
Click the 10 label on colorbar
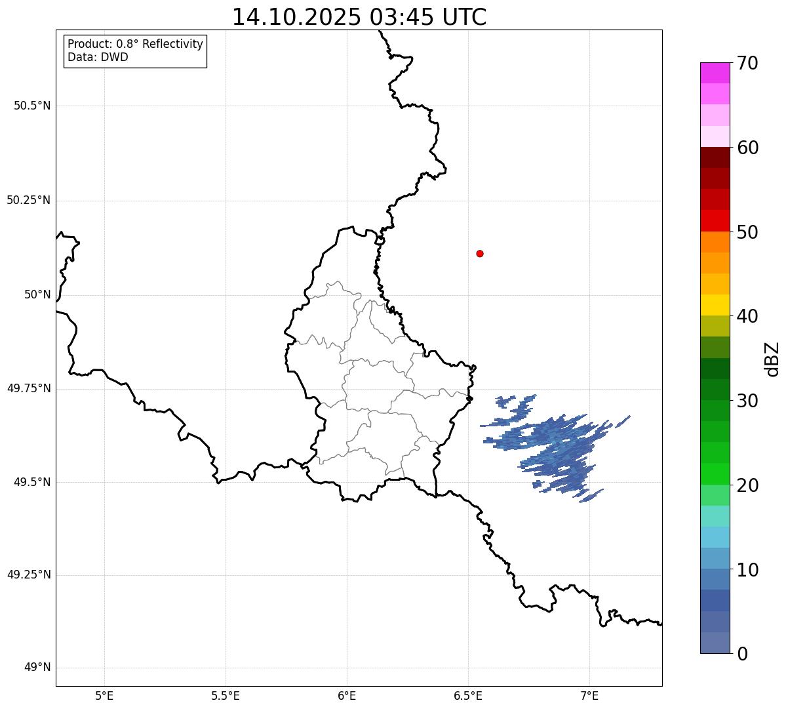(x=747, y=570)
